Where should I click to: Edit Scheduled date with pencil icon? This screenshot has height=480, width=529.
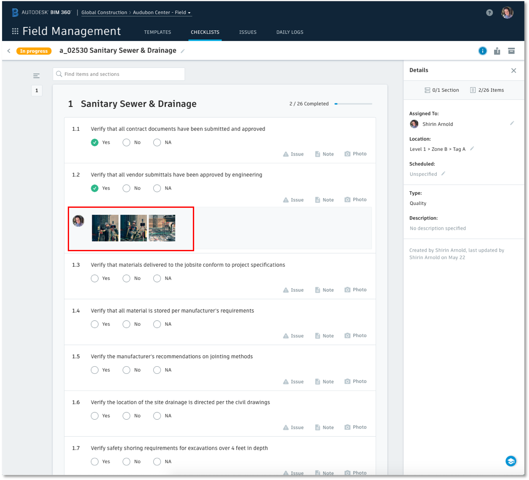443,173
